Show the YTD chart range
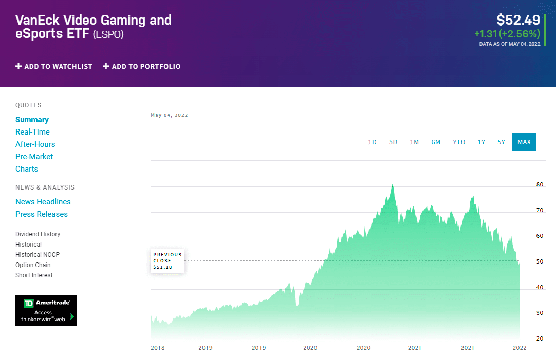The width and height of the screenshot is (556, 357). pos(459,142)
